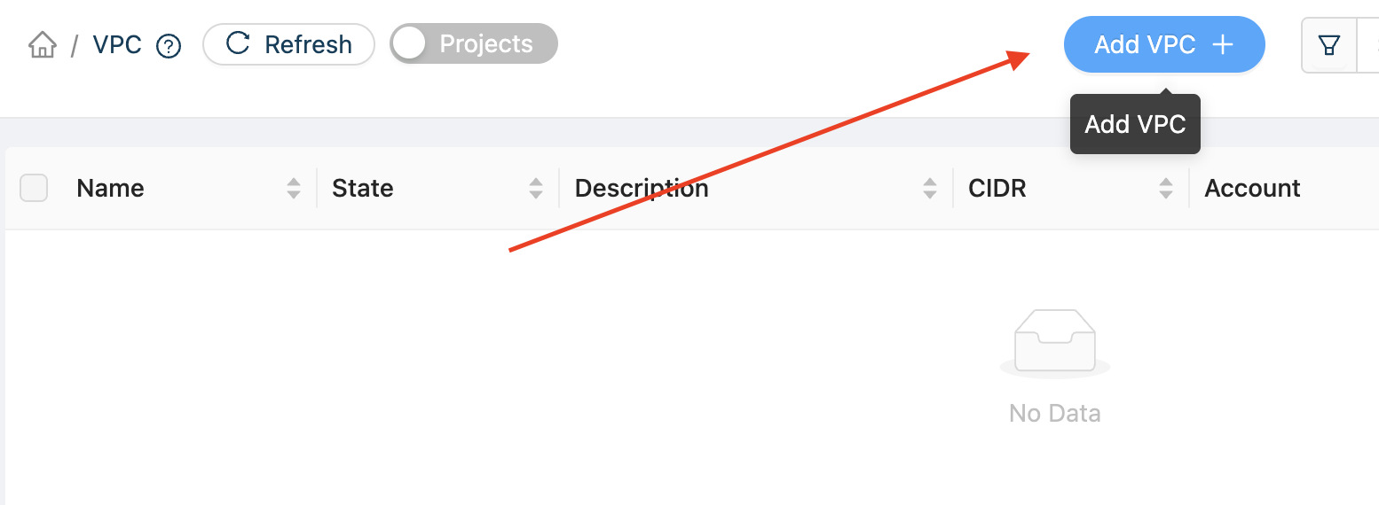Sort the table by CIDR header
The image size is (1379, 505).
(x=997, y=188)
